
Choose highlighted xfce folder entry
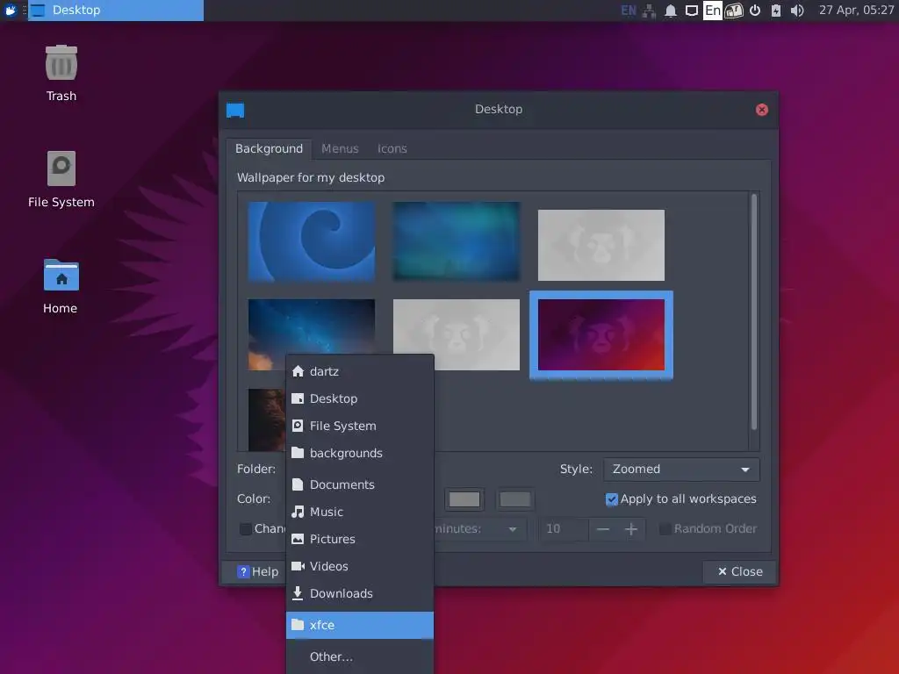(360, 625)
